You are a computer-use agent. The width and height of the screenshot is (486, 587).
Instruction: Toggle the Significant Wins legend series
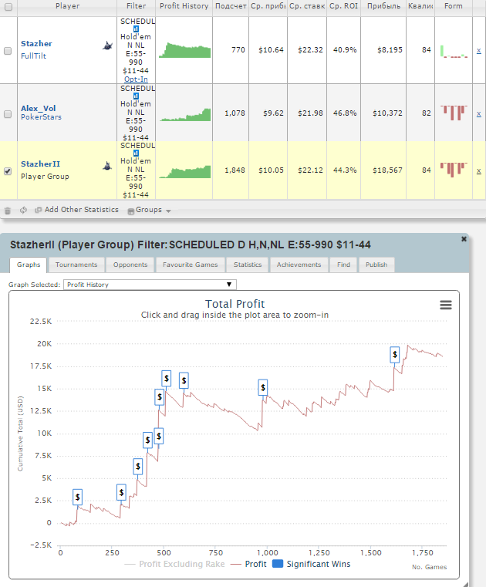click(x=312, y=564)
